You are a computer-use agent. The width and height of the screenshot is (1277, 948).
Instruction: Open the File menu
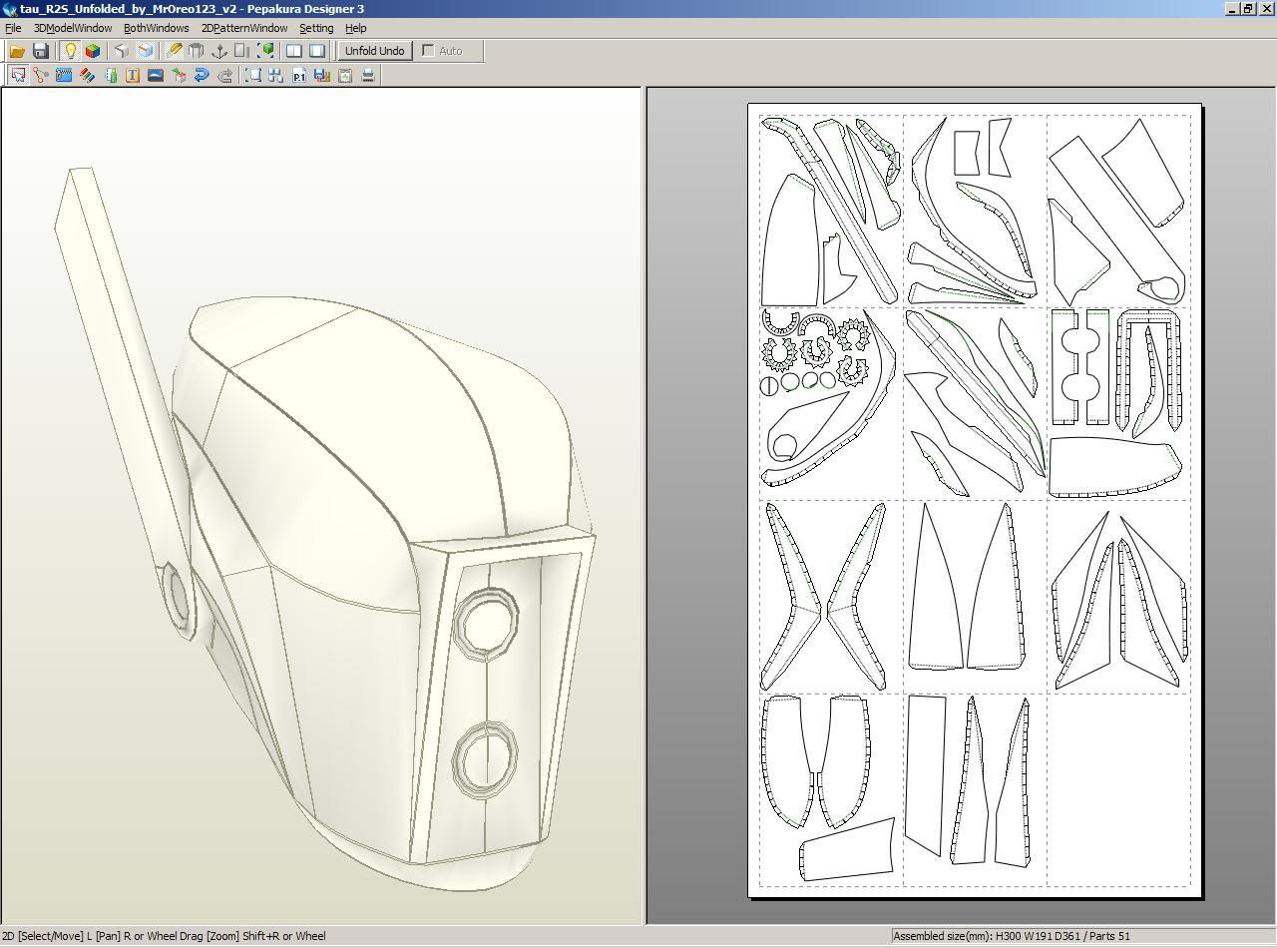[x=13, y=28]
